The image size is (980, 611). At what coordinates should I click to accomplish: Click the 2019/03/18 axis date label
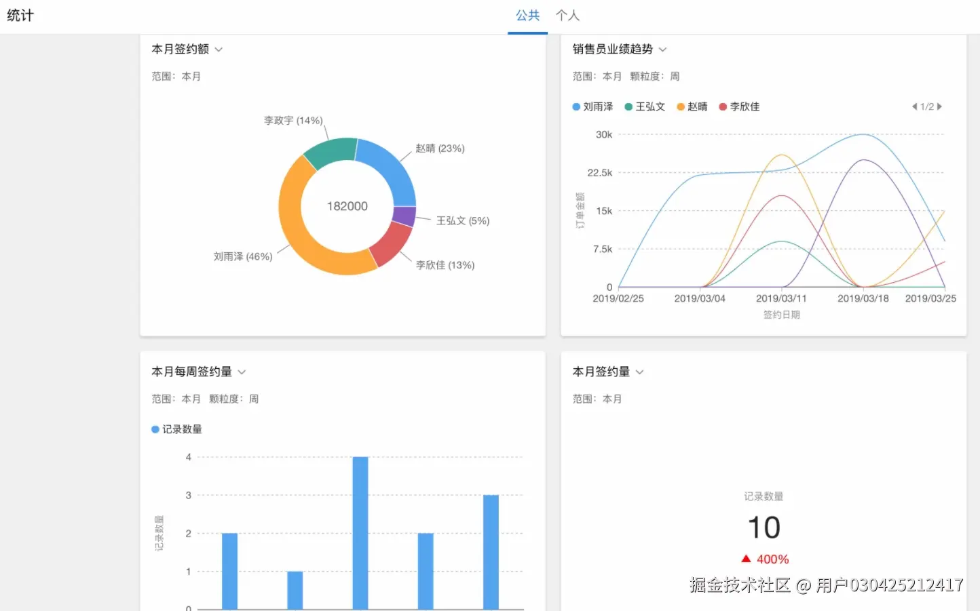863,298
